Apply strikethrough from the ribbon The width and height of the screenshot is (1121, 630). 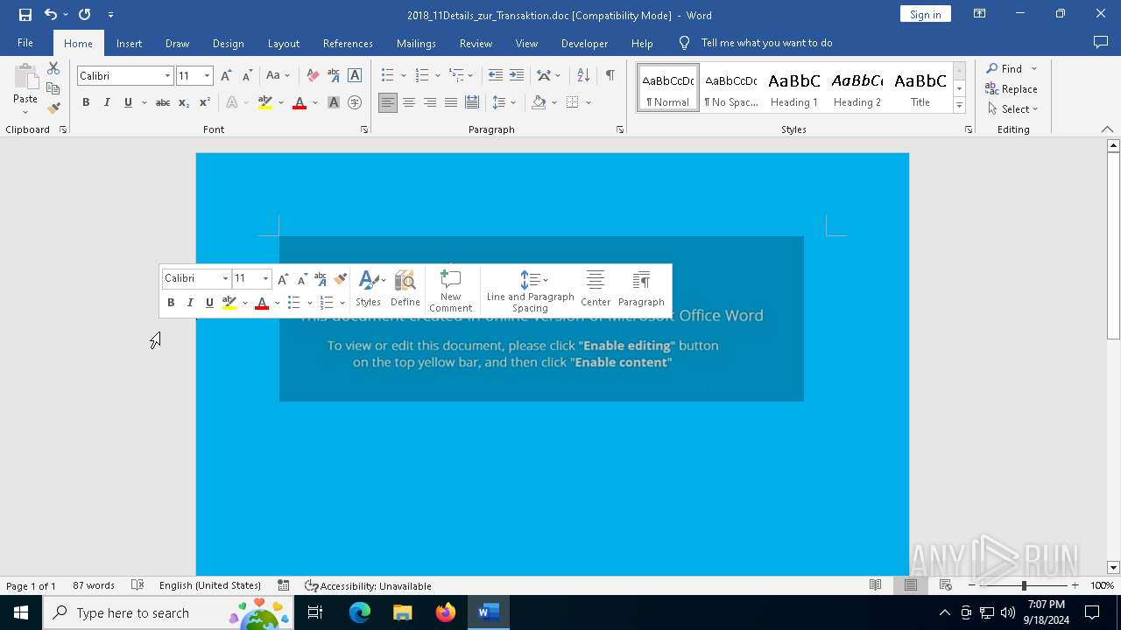[163, 102]
